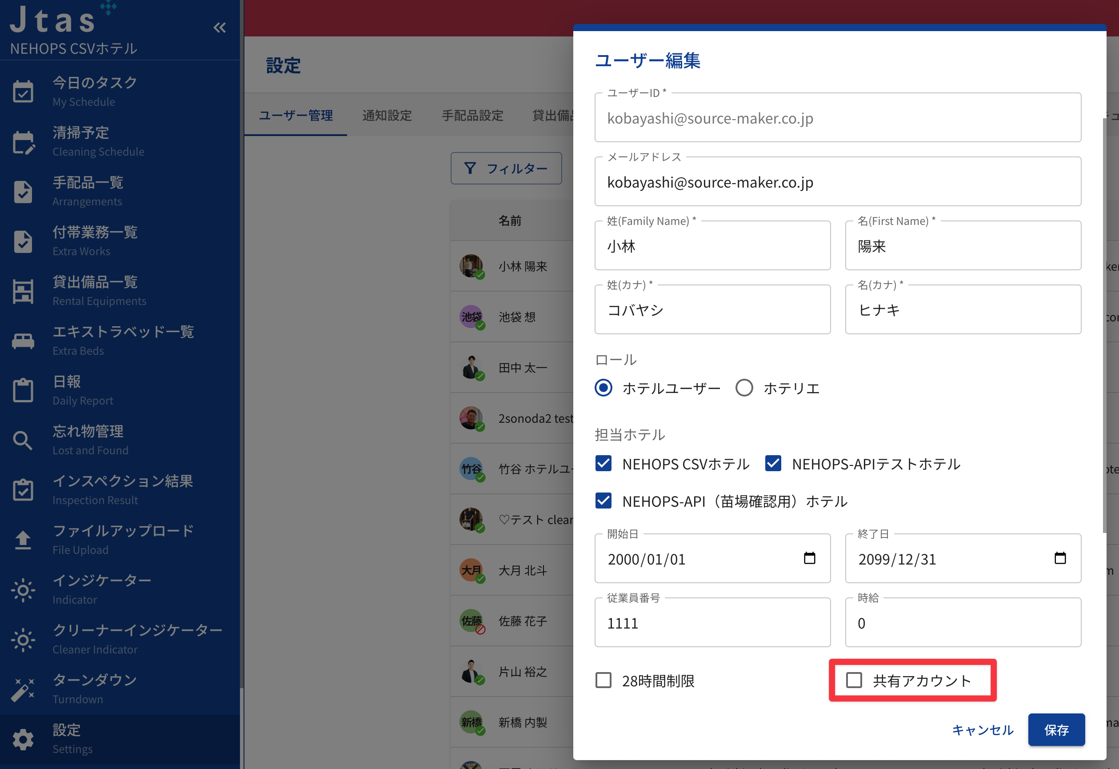The width and height of the screenshot is (1119, 769).
Task: Open the 終了日 calendar picker
Action: [1060, 558]
